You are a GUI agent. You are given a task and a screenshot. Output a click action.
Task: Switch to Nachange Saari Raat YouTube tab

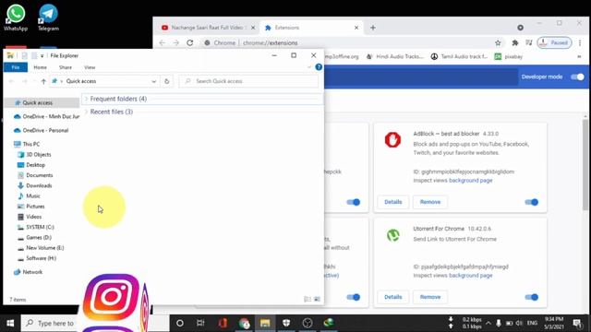pyautogui.click(x=207, y=28)
